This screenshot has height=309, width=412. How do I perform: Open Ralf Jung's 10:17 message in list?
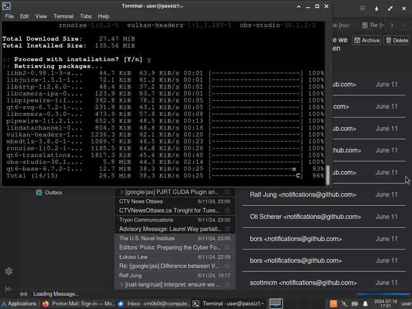point(175,280)
